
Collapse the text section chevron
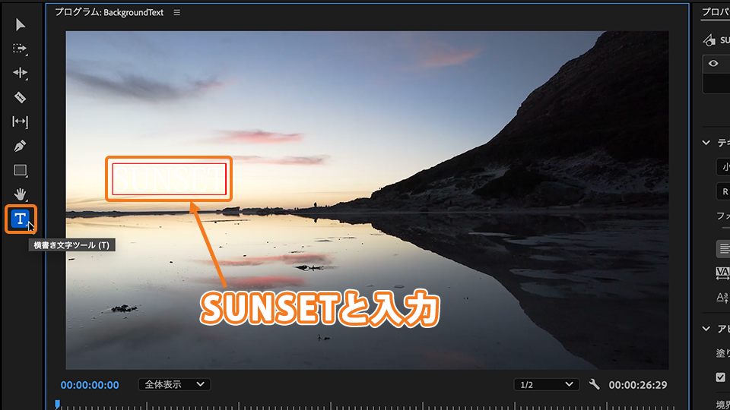(x=706, y=143)
